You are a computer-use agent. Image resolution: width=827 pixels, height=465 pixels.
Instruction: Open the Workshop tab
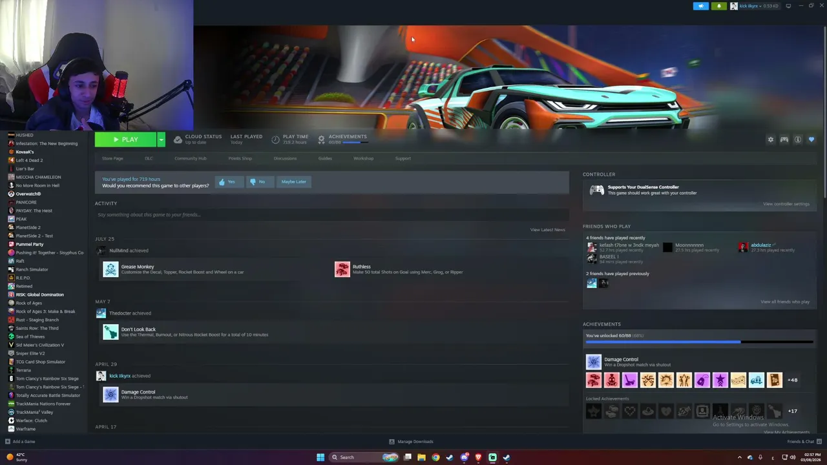(363, 158)
